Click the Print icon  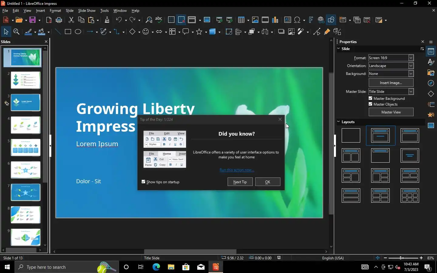59,20
